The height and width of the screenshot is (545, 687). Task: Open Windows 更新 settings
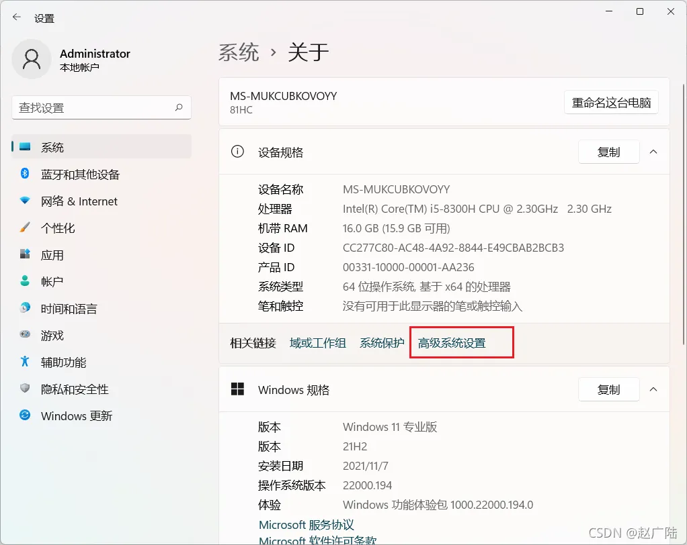click(x=102, y=415)
